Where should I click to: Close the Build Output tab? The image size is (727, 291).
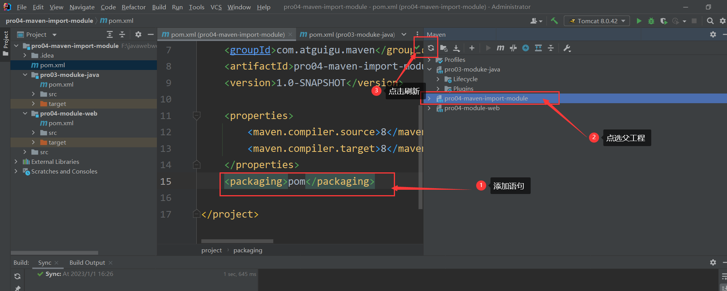[x=111, y=262]
